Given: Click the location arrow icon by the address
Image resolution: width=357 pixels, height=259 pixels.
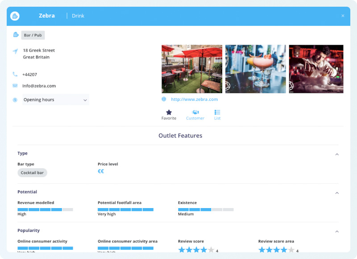Looking at the screenshot, I should pyautogui.click(x=15, y=51).
